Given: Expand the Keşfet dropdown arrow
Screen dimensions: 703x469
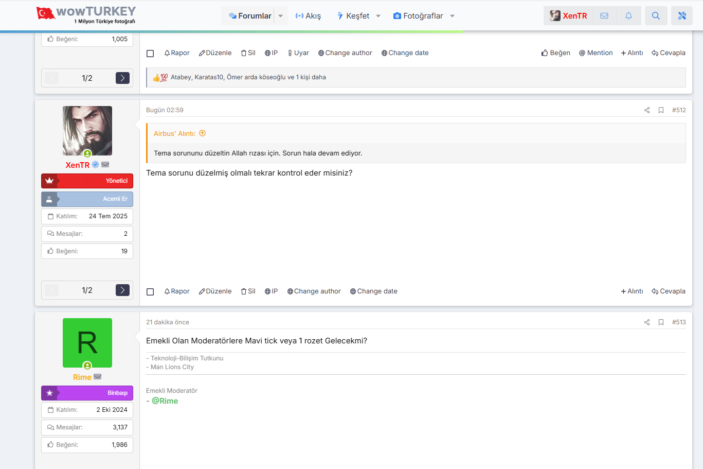Looking at the screenshot, I should [378, 16].
